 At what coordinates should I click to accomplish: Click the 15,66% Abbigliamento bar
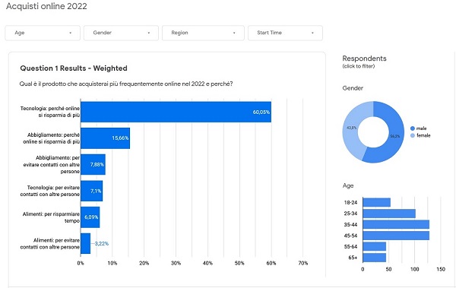click(x=106, y=138)
